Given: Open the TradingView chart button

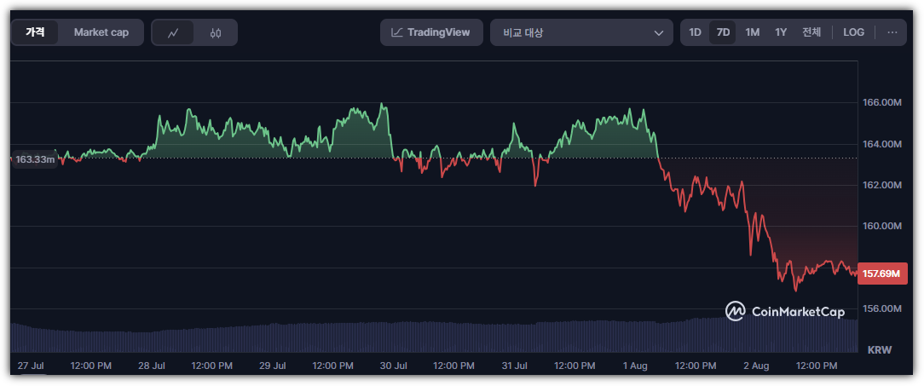Looking at the screenshot, I should coord(431,32).
